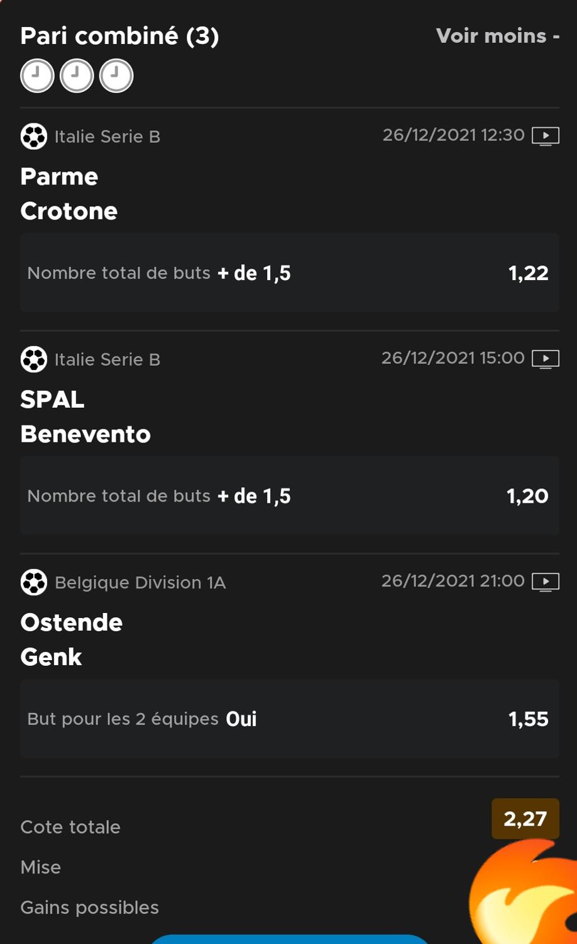
Task: Click the total odds 2,27 badge
Action: (525, 819)
